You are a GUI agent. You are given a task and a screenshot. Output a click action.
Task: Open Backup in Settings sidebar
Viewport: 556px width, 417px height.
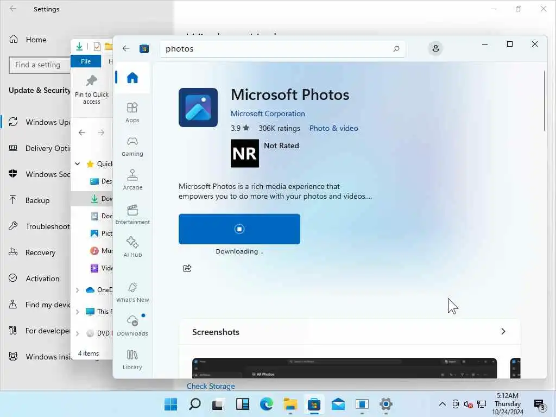click(29, 200)
